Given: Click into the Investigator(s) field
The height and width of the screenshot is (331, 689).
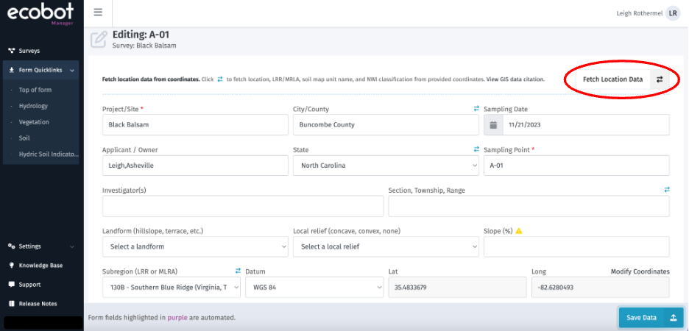Looking at the screenshot, I should coord(244,206).
